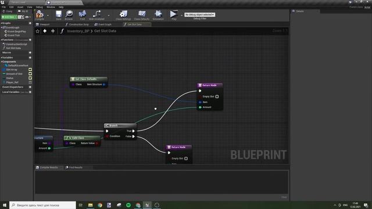Open the Windows Start menu
372x209 pixels.
5,205
